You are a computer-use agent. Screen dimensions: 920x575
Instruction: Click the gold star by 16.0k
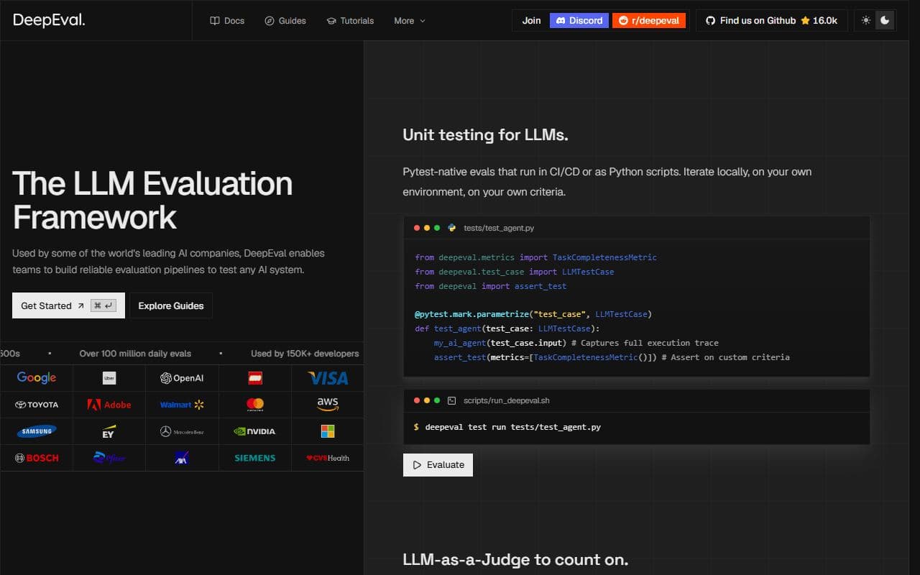pyautogui.click(x=805, y=20)
